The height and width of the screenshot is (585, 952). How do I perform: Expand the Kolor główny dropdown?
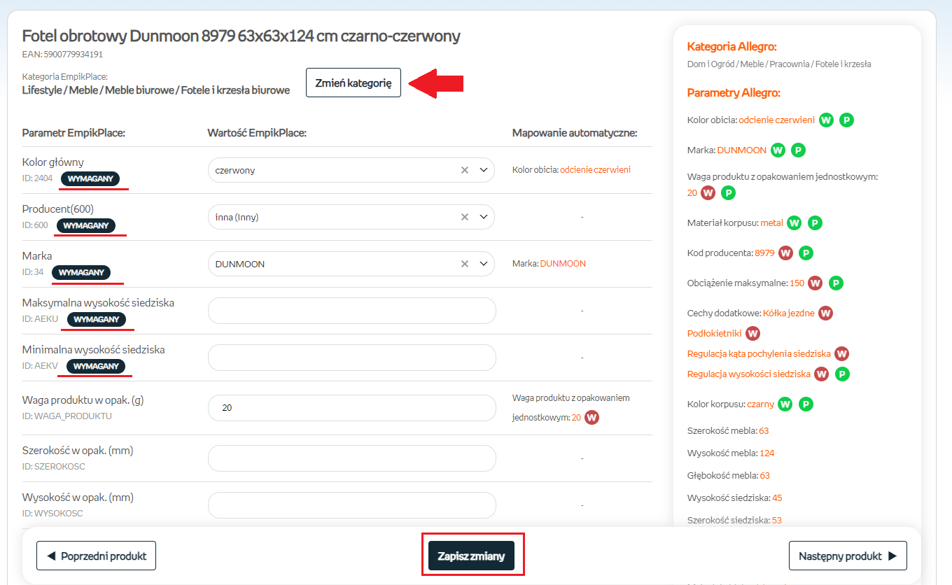[x=483, y=170]
